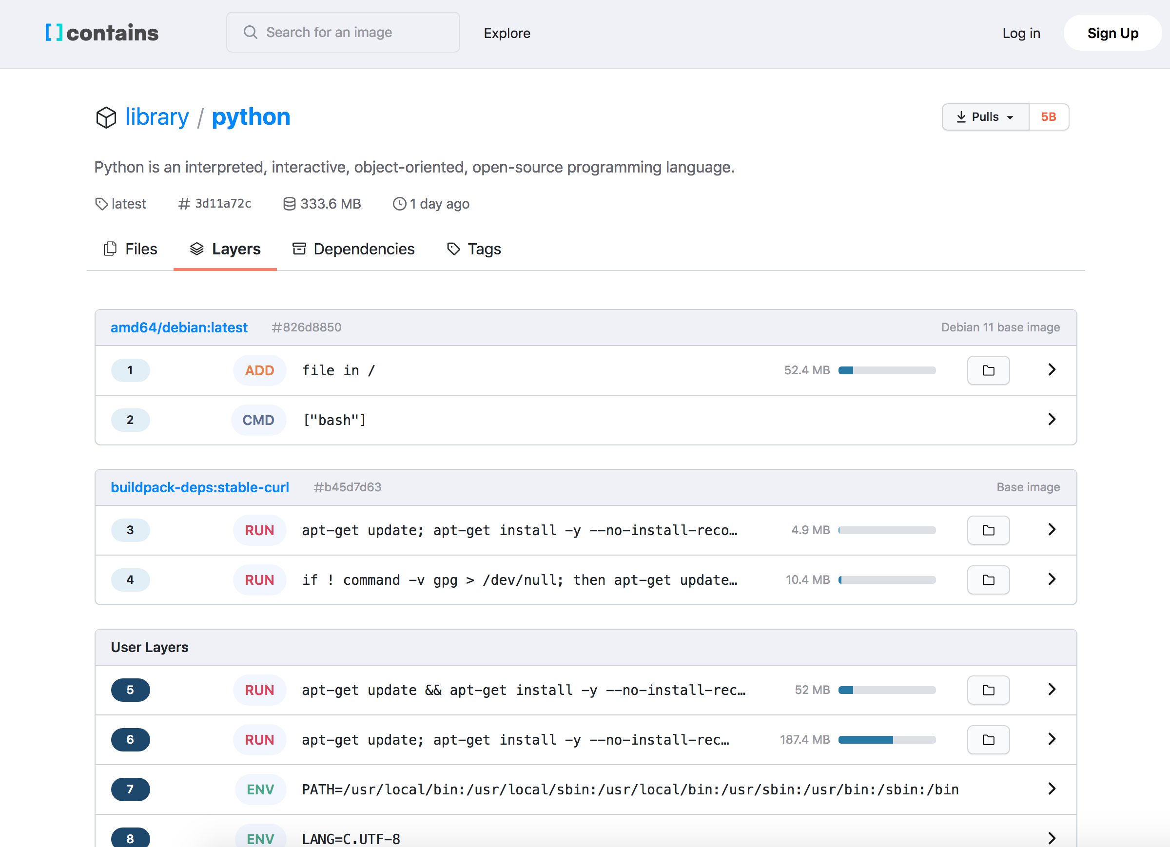1170x847 pixels.
Task: Expand layer 6 RUN apt-get chevron
Action: [1052, 739]
